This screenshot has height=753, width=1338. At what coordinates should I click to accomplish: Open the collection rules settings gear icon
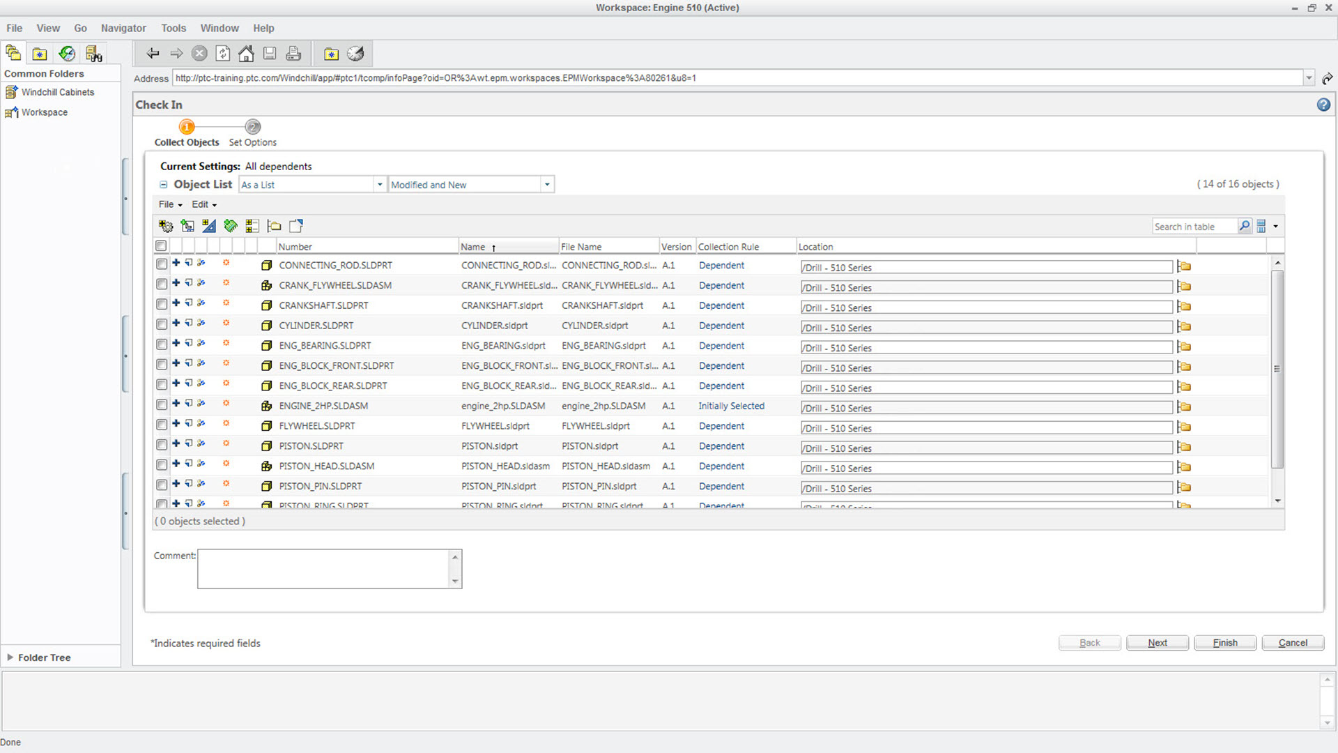pos(165,226)
